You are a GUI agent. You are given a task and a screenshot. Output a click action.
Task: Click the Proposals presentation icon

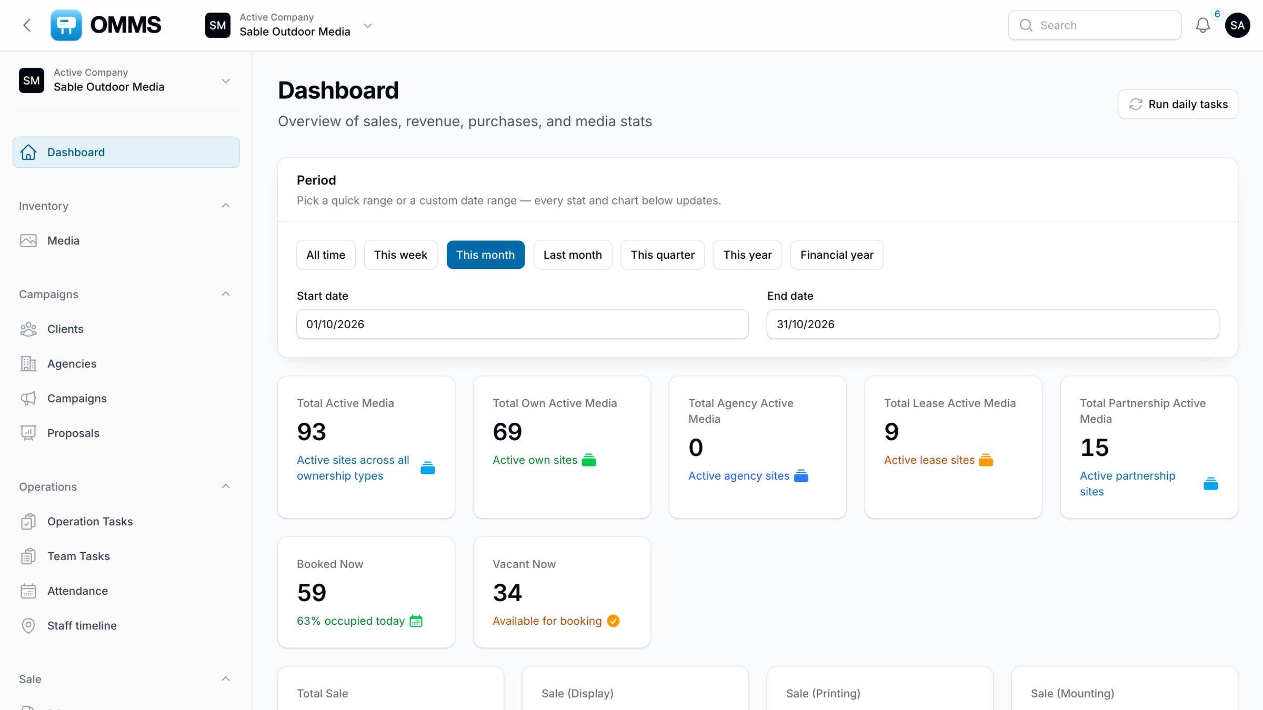tap(28, 433)
